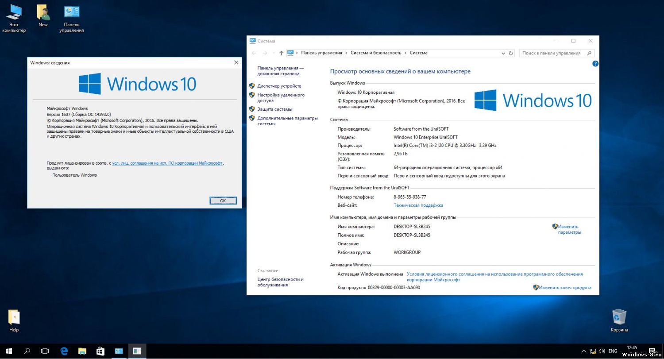This screenshot has width=664, height=359.
Task: Open File Explorer from the taskbar
Action: click(82, 351)
